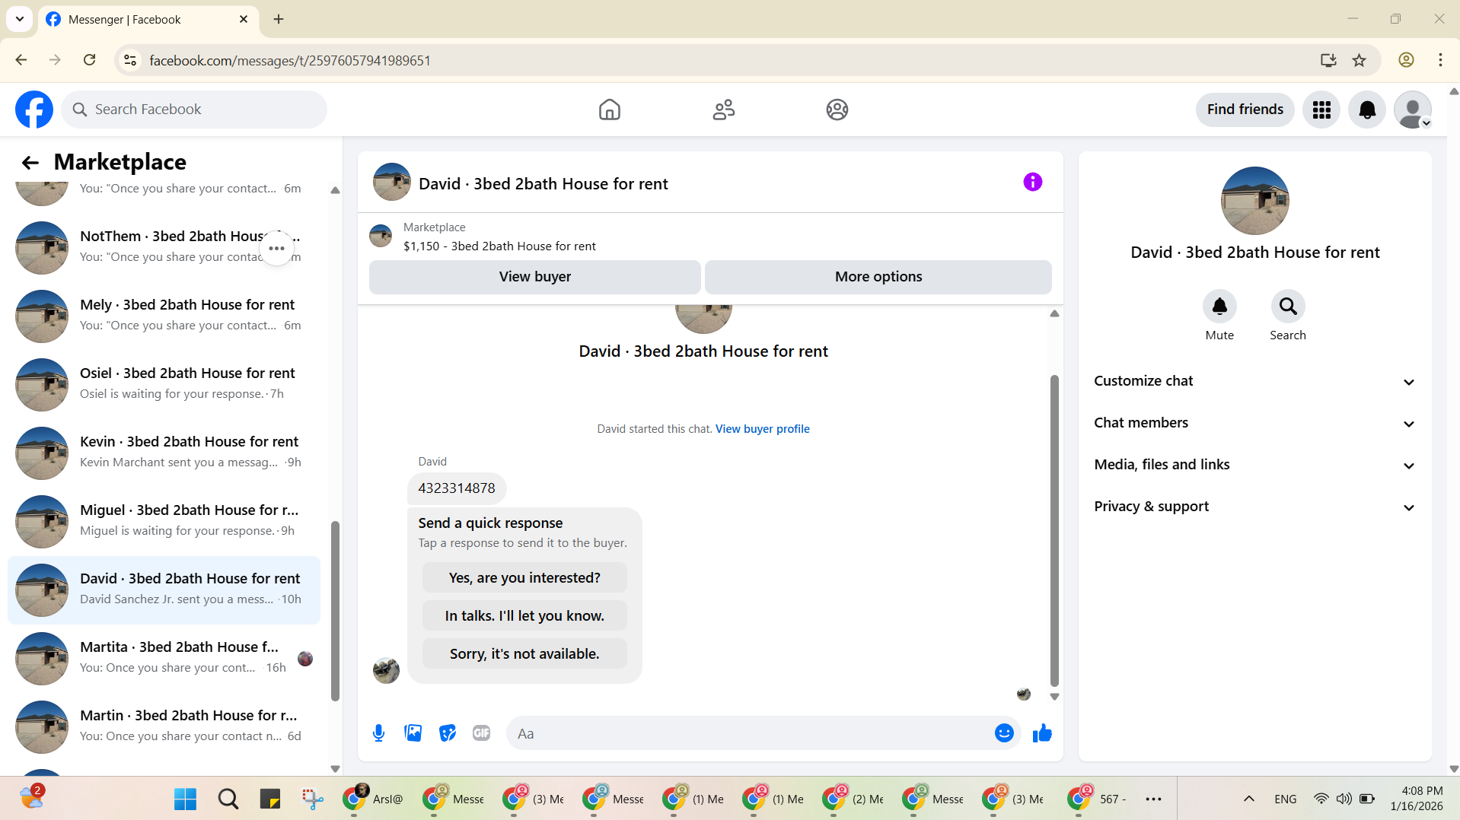
Task: Open Chrome tab search dropdown
Action: 20,19
